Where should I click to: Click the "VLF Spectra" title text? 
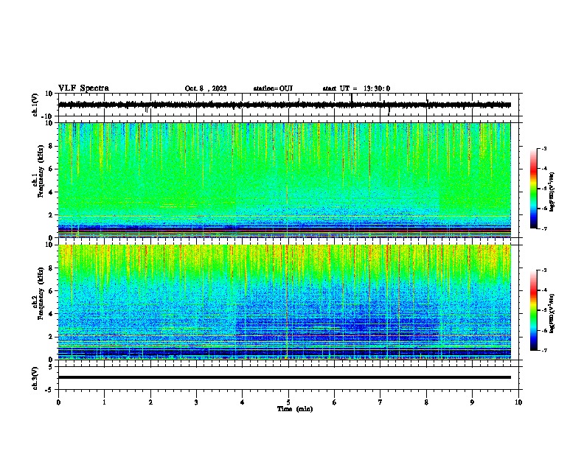pyautogui.click(x=83, y=88)
